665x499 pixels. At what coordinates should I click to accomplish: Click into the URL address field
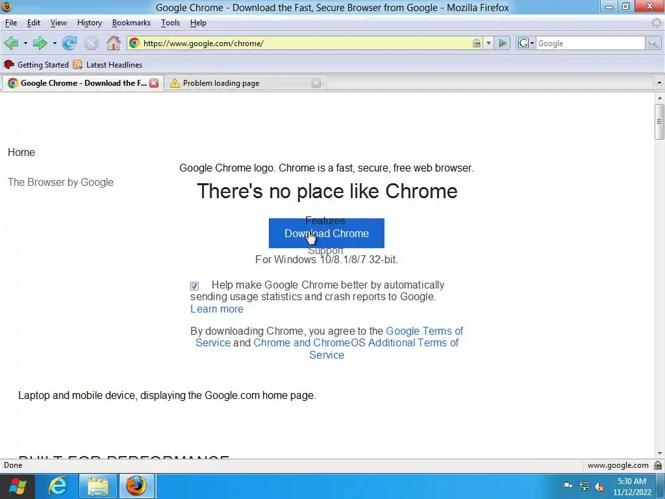[305, 43]
